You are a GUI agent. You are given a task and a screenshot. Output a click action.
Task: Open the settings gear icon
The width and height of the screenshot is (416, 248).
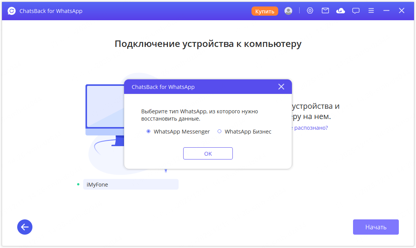click(310, 11)
